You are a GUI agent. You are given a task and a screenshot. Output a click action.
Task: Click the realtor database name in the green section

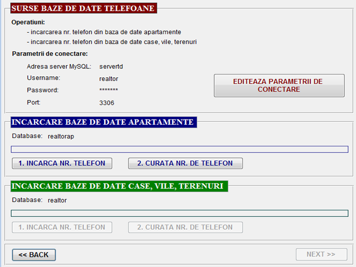(57, 200)
